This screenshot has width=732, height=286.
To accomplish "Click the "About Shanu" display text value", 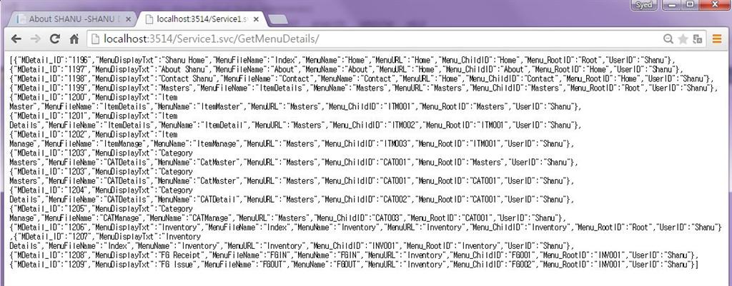I will [x=184, y=69].
